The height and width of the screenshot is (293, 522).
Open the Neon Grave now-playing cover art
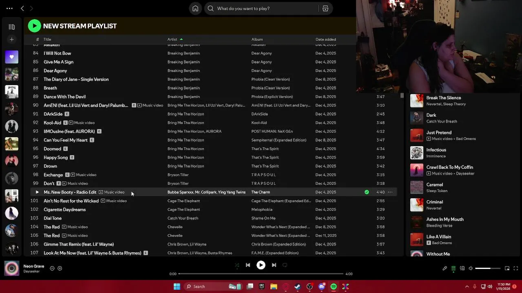(x=11, y=269)
